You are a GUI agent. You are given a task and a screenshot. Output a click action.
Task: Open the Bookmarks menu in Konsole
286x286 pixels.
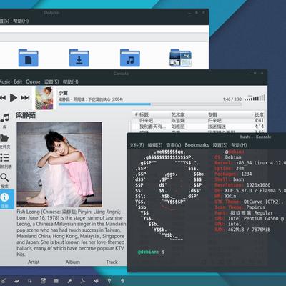click(x=197, y=145)
